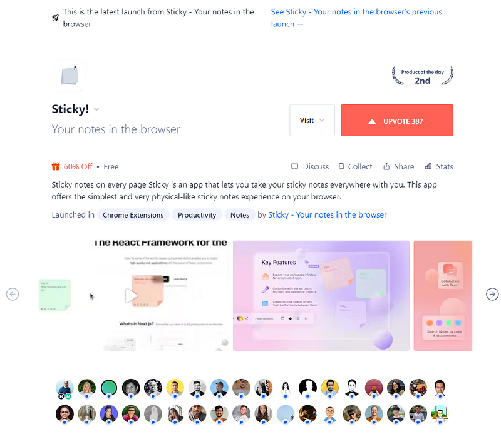The width and height of the screenshot is (501, 439).
Task: Open the Key Features gallery image
Action: 321,296
